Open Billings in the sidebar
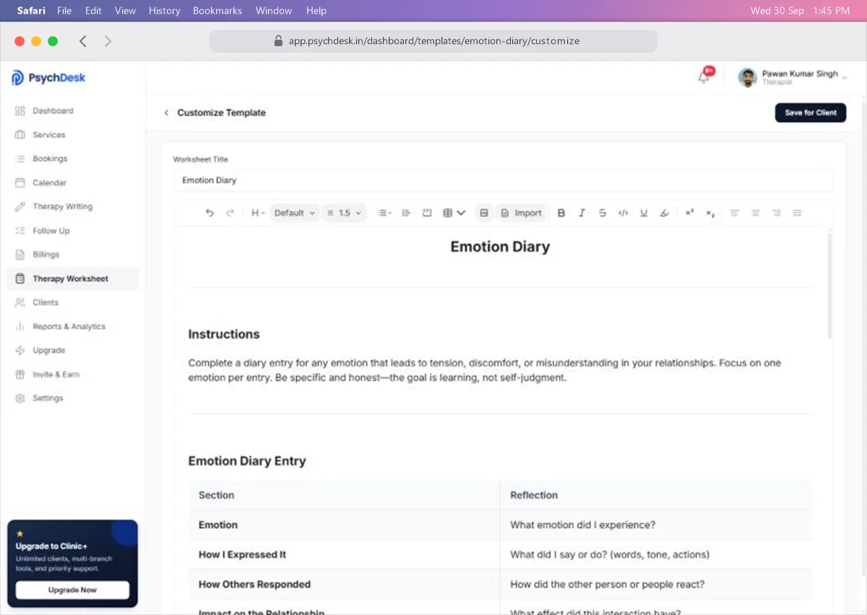The width and height of the screenshot is (867, 615). [x=72, y=254]
